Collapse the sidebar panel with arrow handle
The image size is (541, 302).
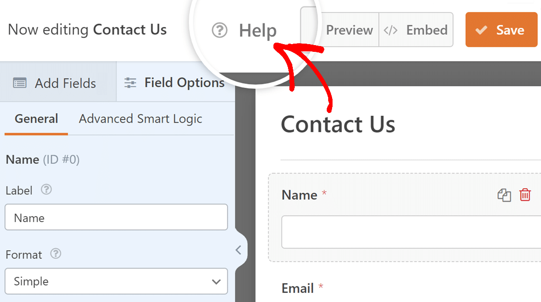pos(239,250)
